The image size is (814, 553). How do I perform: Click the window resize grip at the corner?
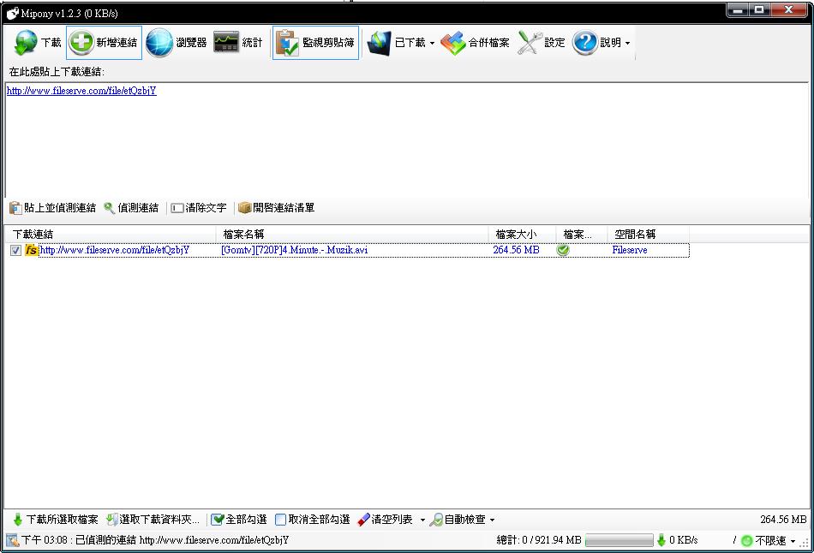click(805, 543)
